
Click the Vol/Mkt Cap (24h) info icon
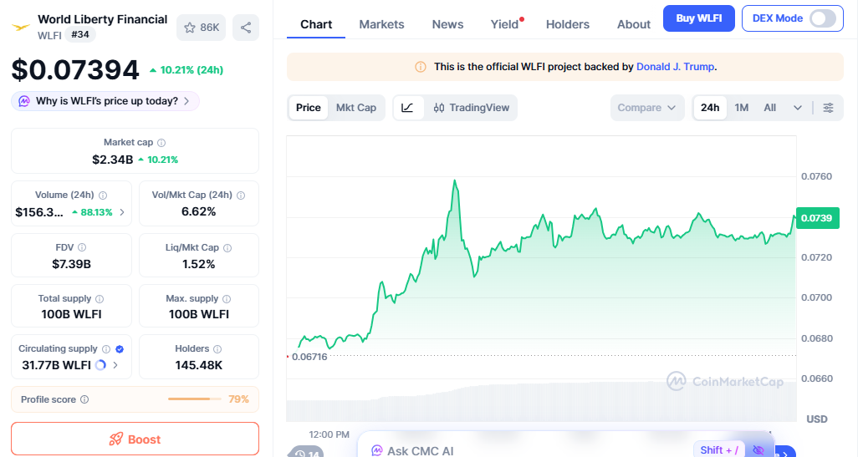[x=241, y=195]
